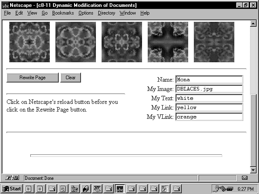The height and width of the screenshot is (194, 259).
Task: Open the Directory menu
Action: click(x=106, y=13)
